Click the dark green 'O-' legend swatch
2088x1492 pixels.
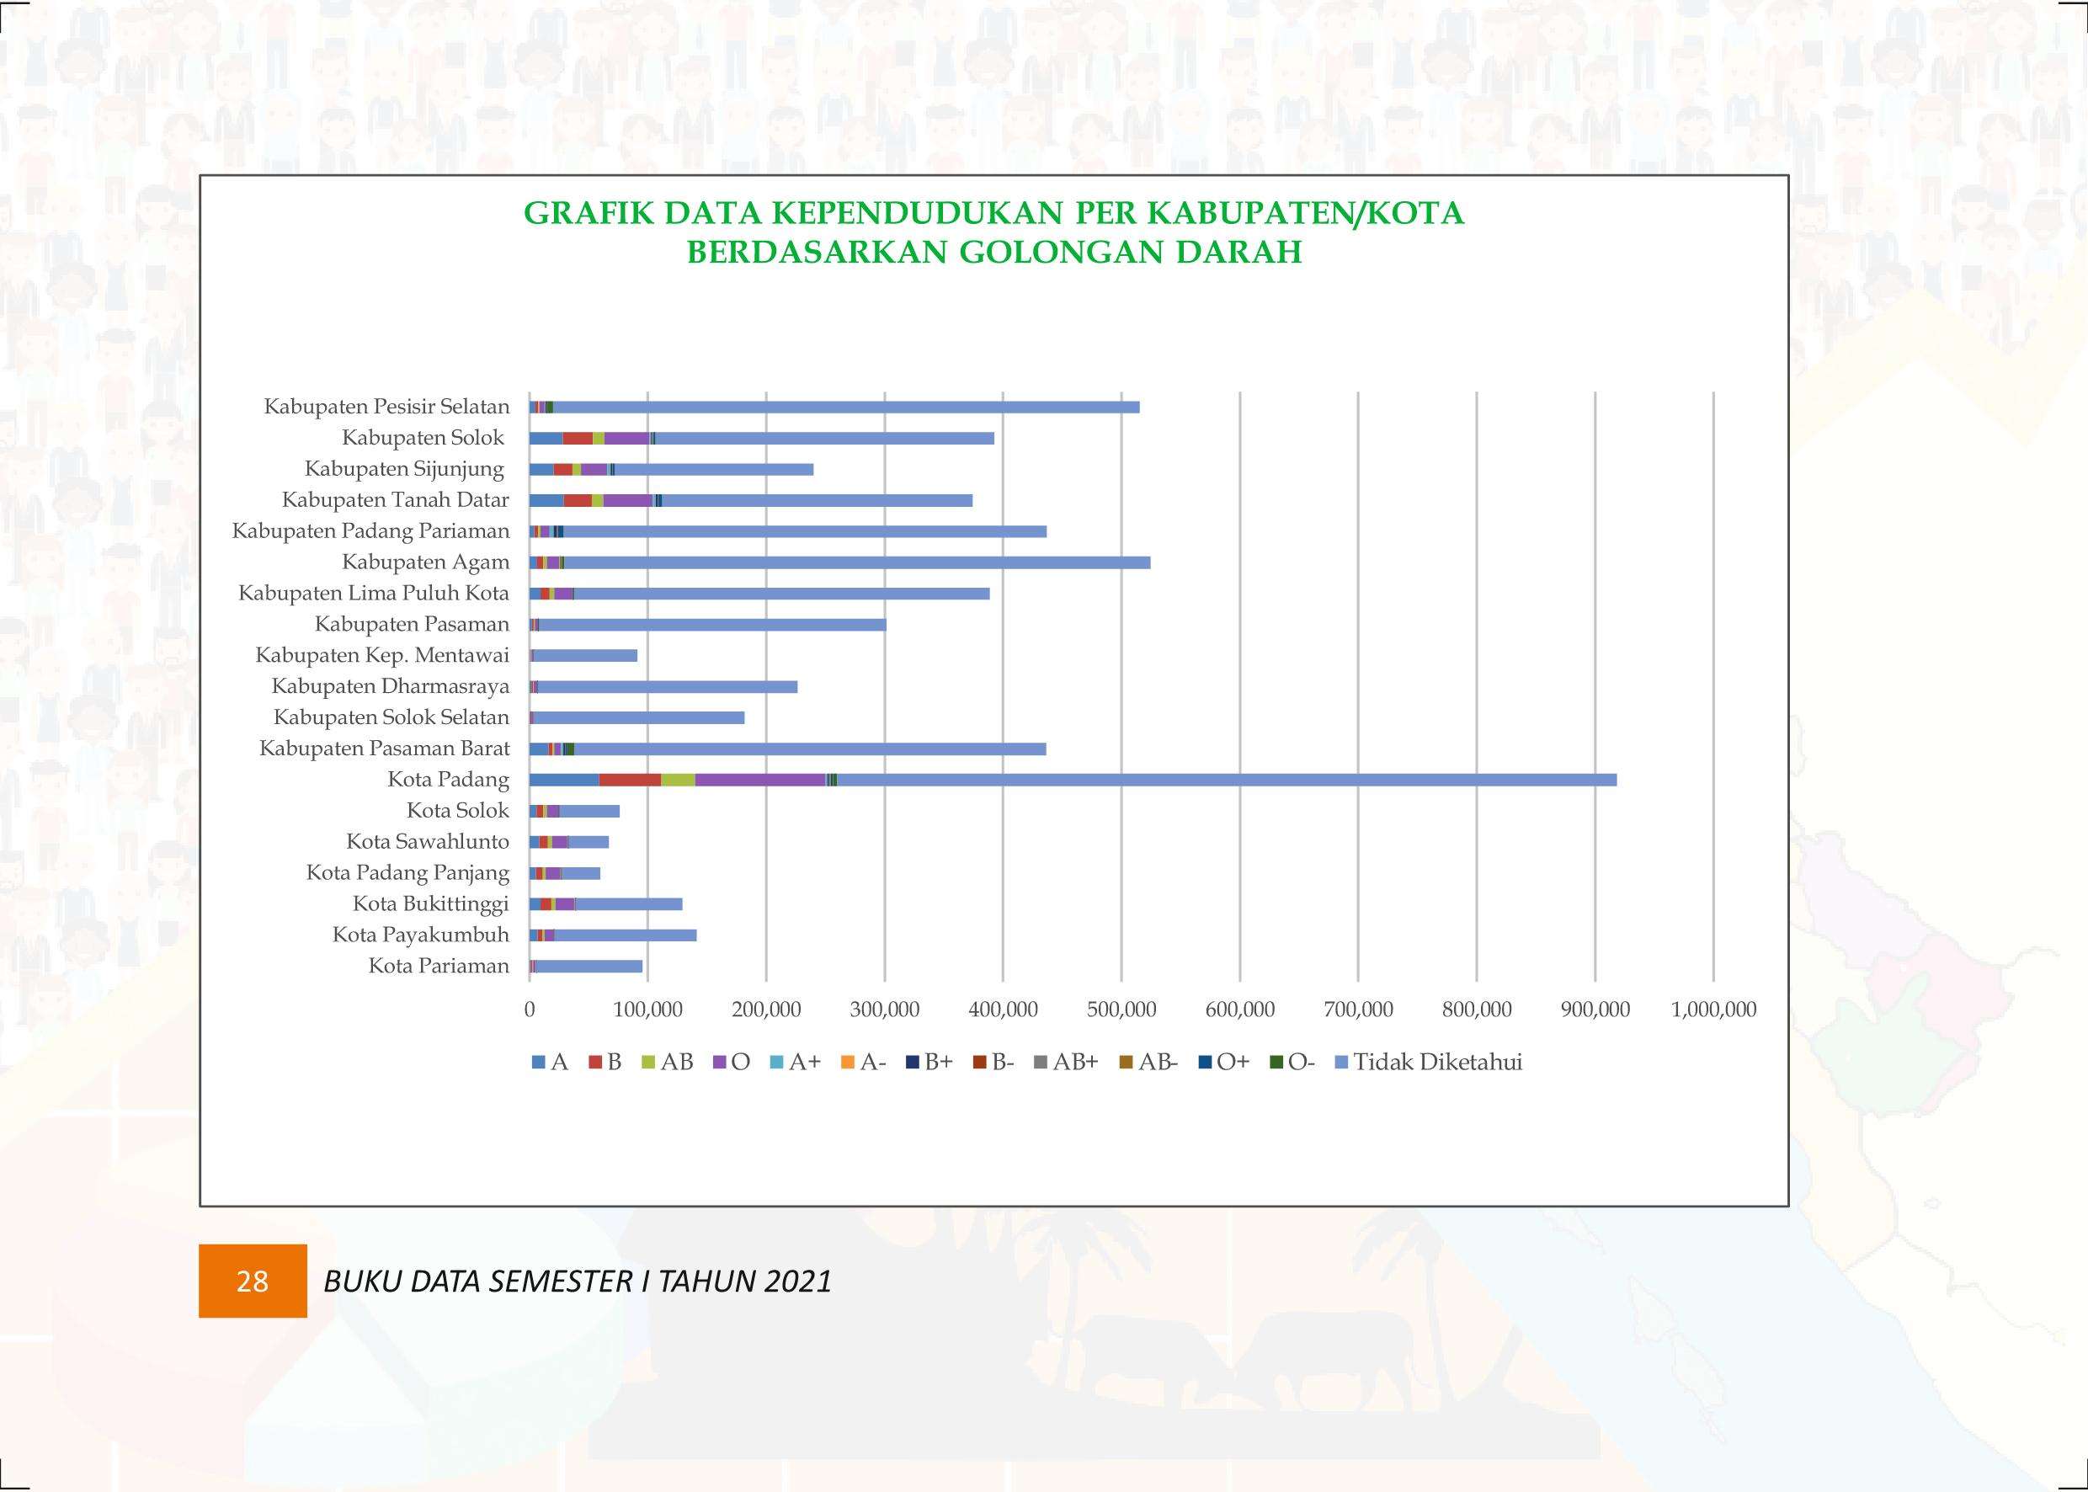coord(1276,1063)
